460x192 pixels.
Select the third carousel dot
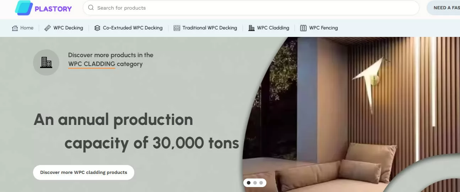(261, 183)
